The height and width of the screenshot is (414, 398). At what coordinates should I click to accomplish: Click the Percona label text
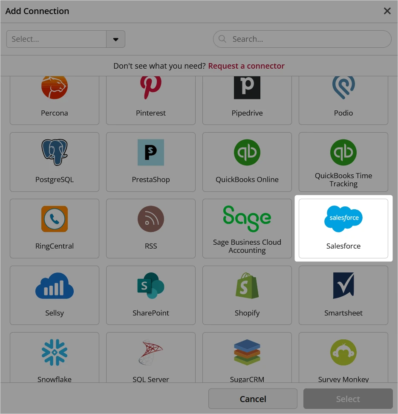point(55,113)
